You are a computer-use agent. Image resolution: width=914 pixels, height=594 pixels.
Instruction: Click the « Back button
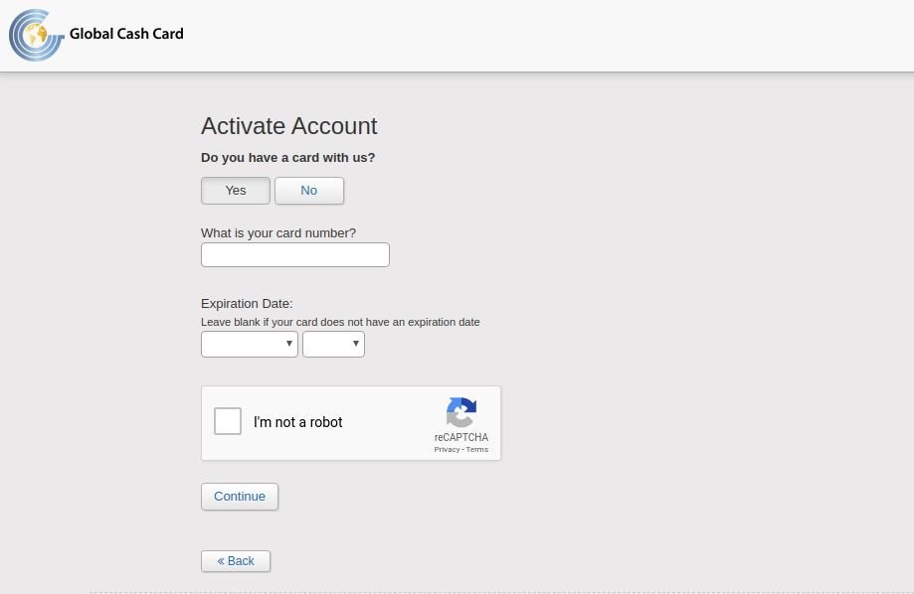(x=235, y=560)
